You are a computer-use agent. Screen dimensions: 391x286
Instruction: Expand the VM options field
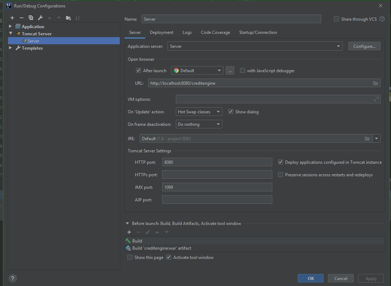point(376,99)
